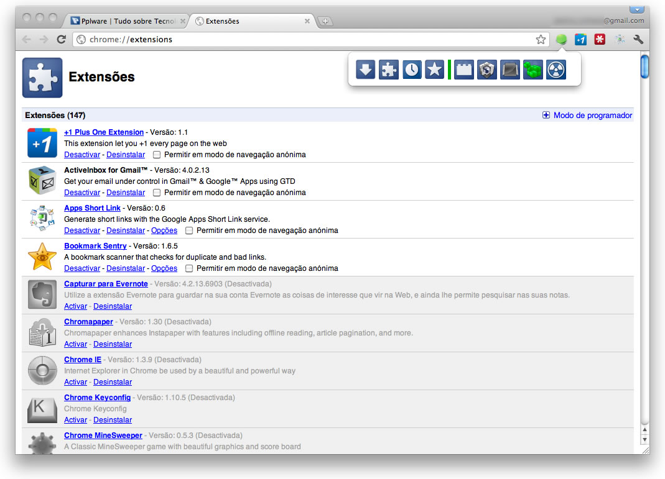
Task: Enable incognito mode for +1 Plus One Extension
Action: pos(157,155)
